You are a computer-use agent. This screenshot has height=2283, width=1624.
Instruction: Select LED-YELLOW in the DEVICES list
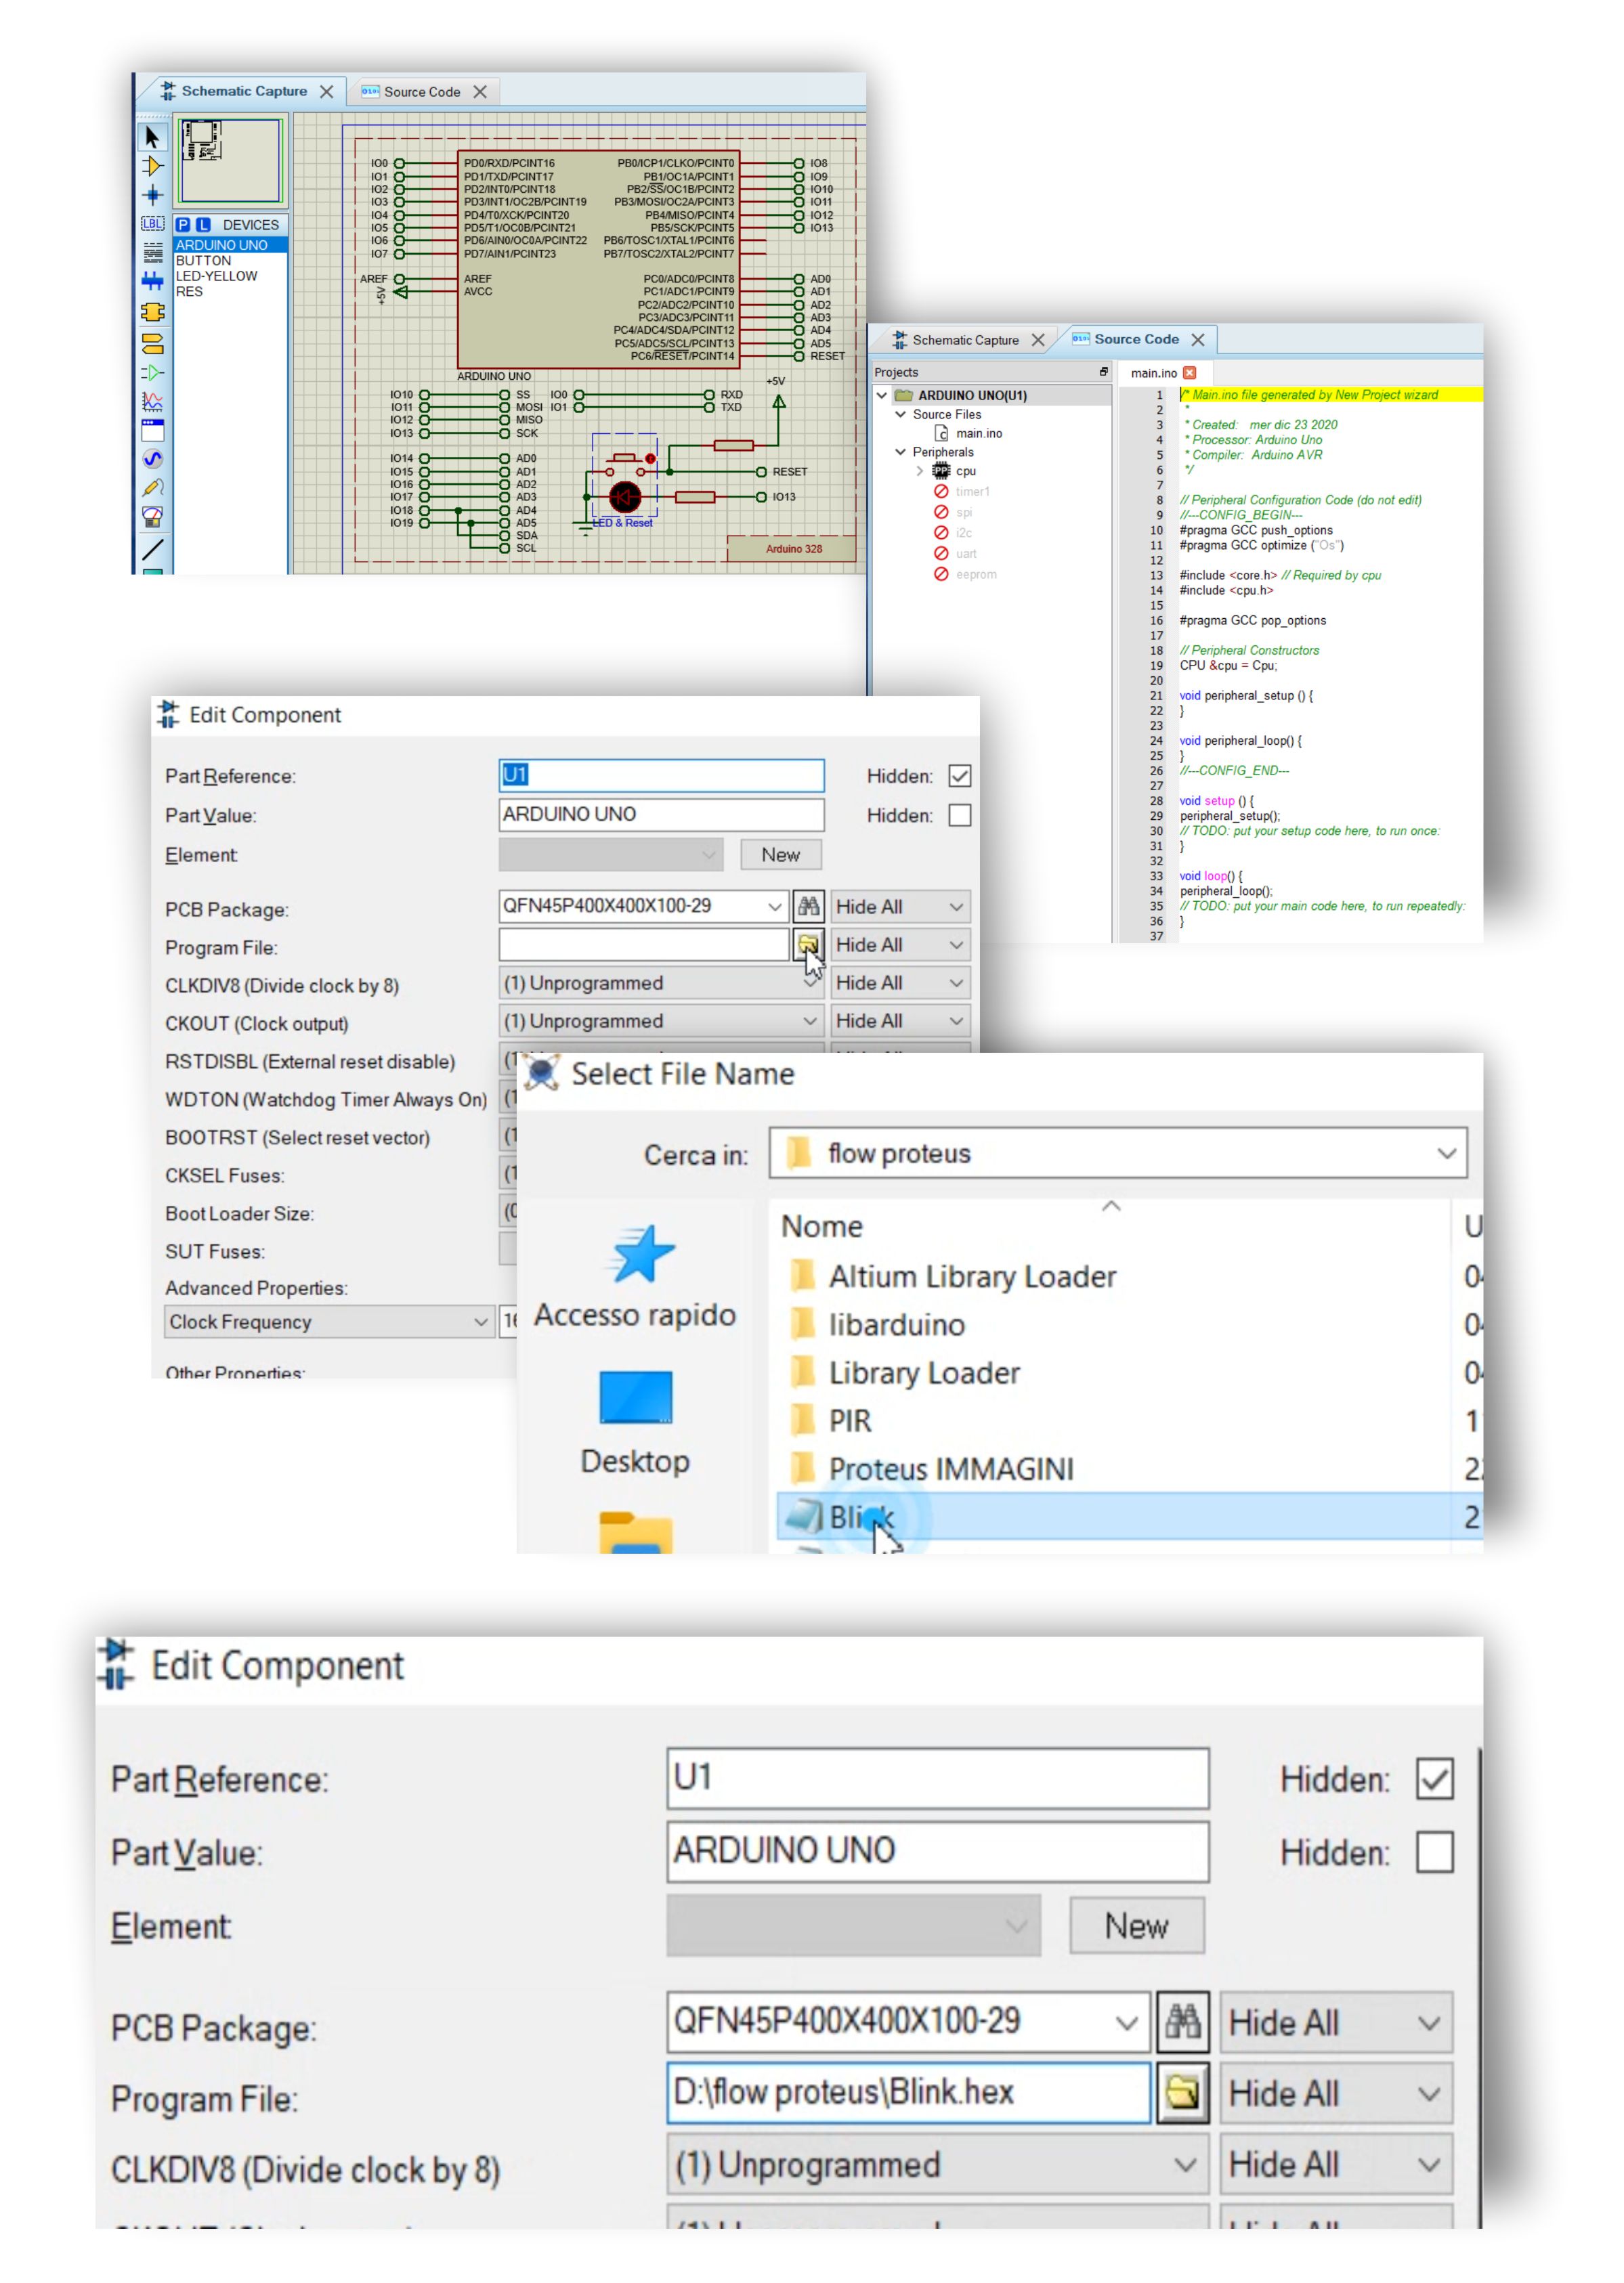tap(217, 277)
